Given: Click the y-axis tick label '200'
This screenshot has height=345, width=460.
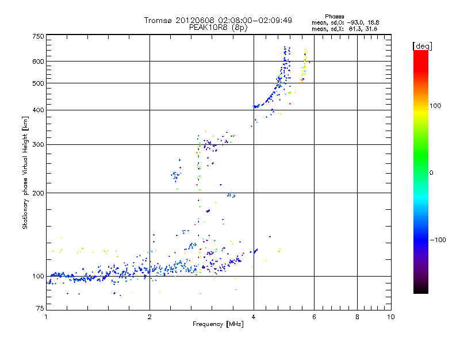Looking at the screenshot, I should coord(38,193).
